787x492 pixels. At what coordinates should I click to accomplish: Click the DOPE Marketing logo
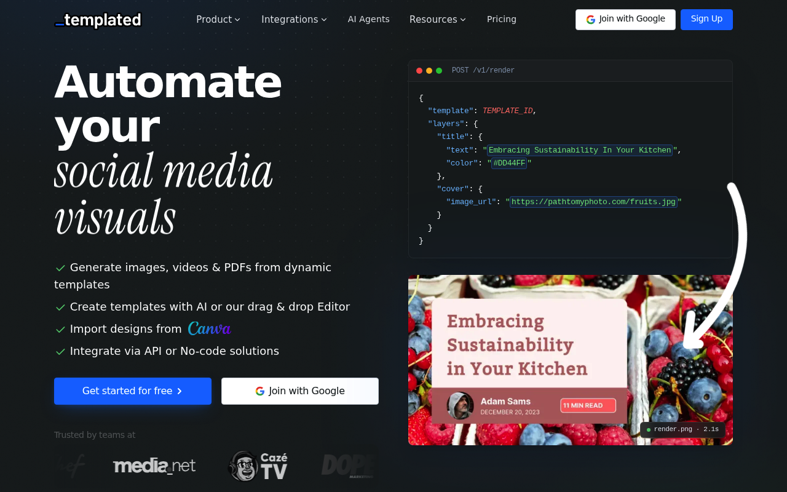(347, 466)
